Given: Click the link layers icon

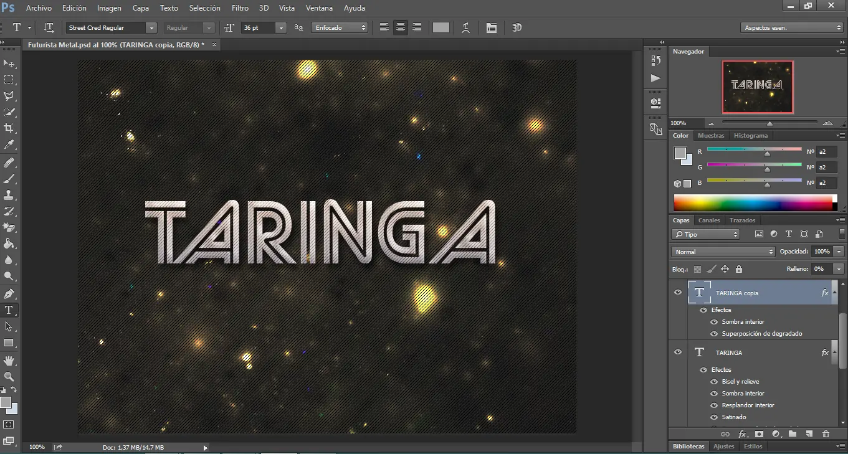Looking at the screenshot, I should tap(725, 434).
